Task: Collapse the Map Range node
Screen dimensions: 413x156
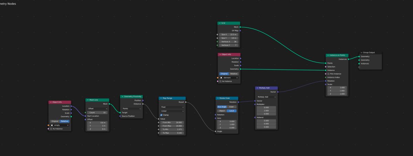Action: tap(161, 98)
